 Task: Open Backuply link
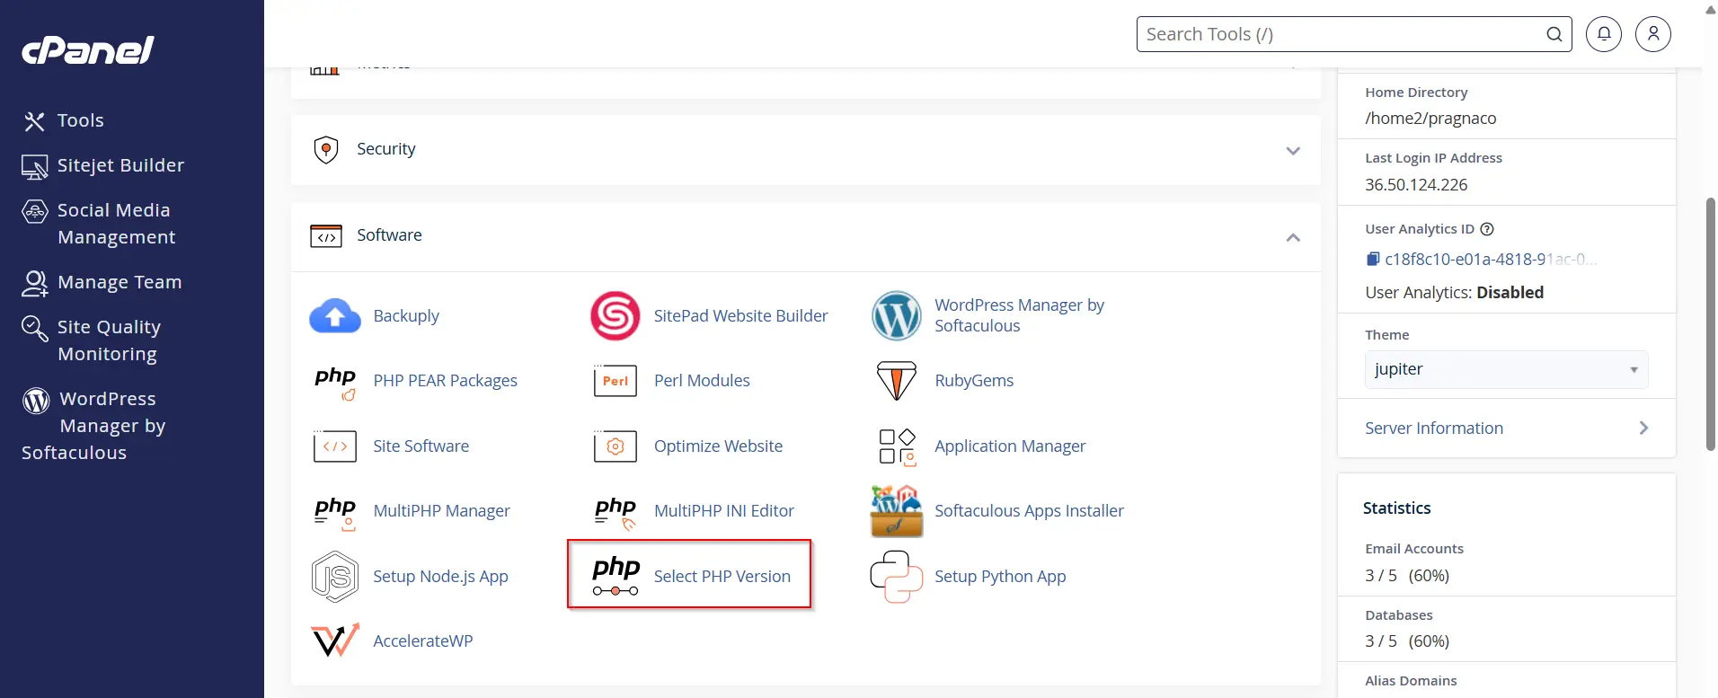[406, 316]
